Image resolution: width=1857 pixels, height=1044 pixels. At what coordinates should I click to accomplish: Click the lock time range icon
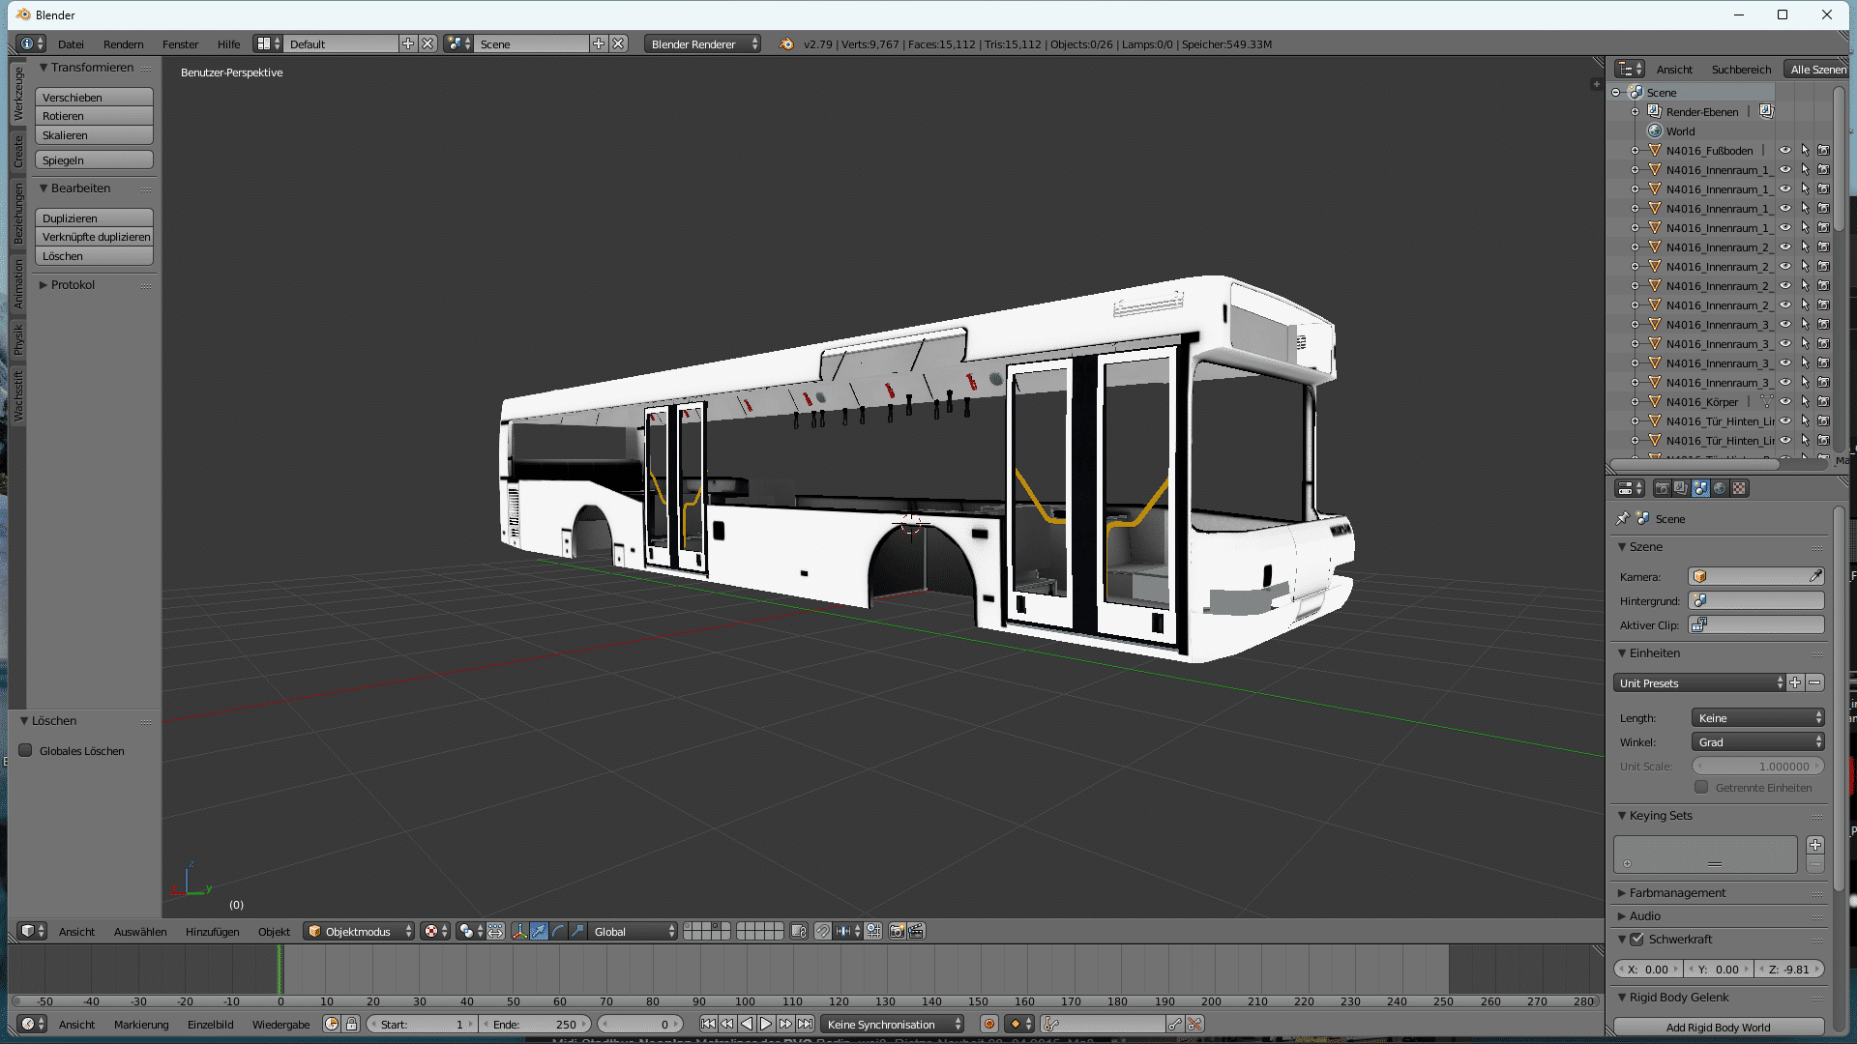[x=352, y=1024]
